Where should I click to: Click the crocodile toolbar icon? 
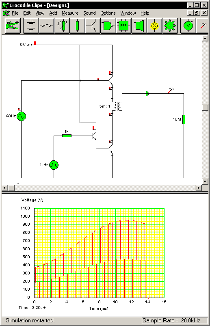(13, 26)
